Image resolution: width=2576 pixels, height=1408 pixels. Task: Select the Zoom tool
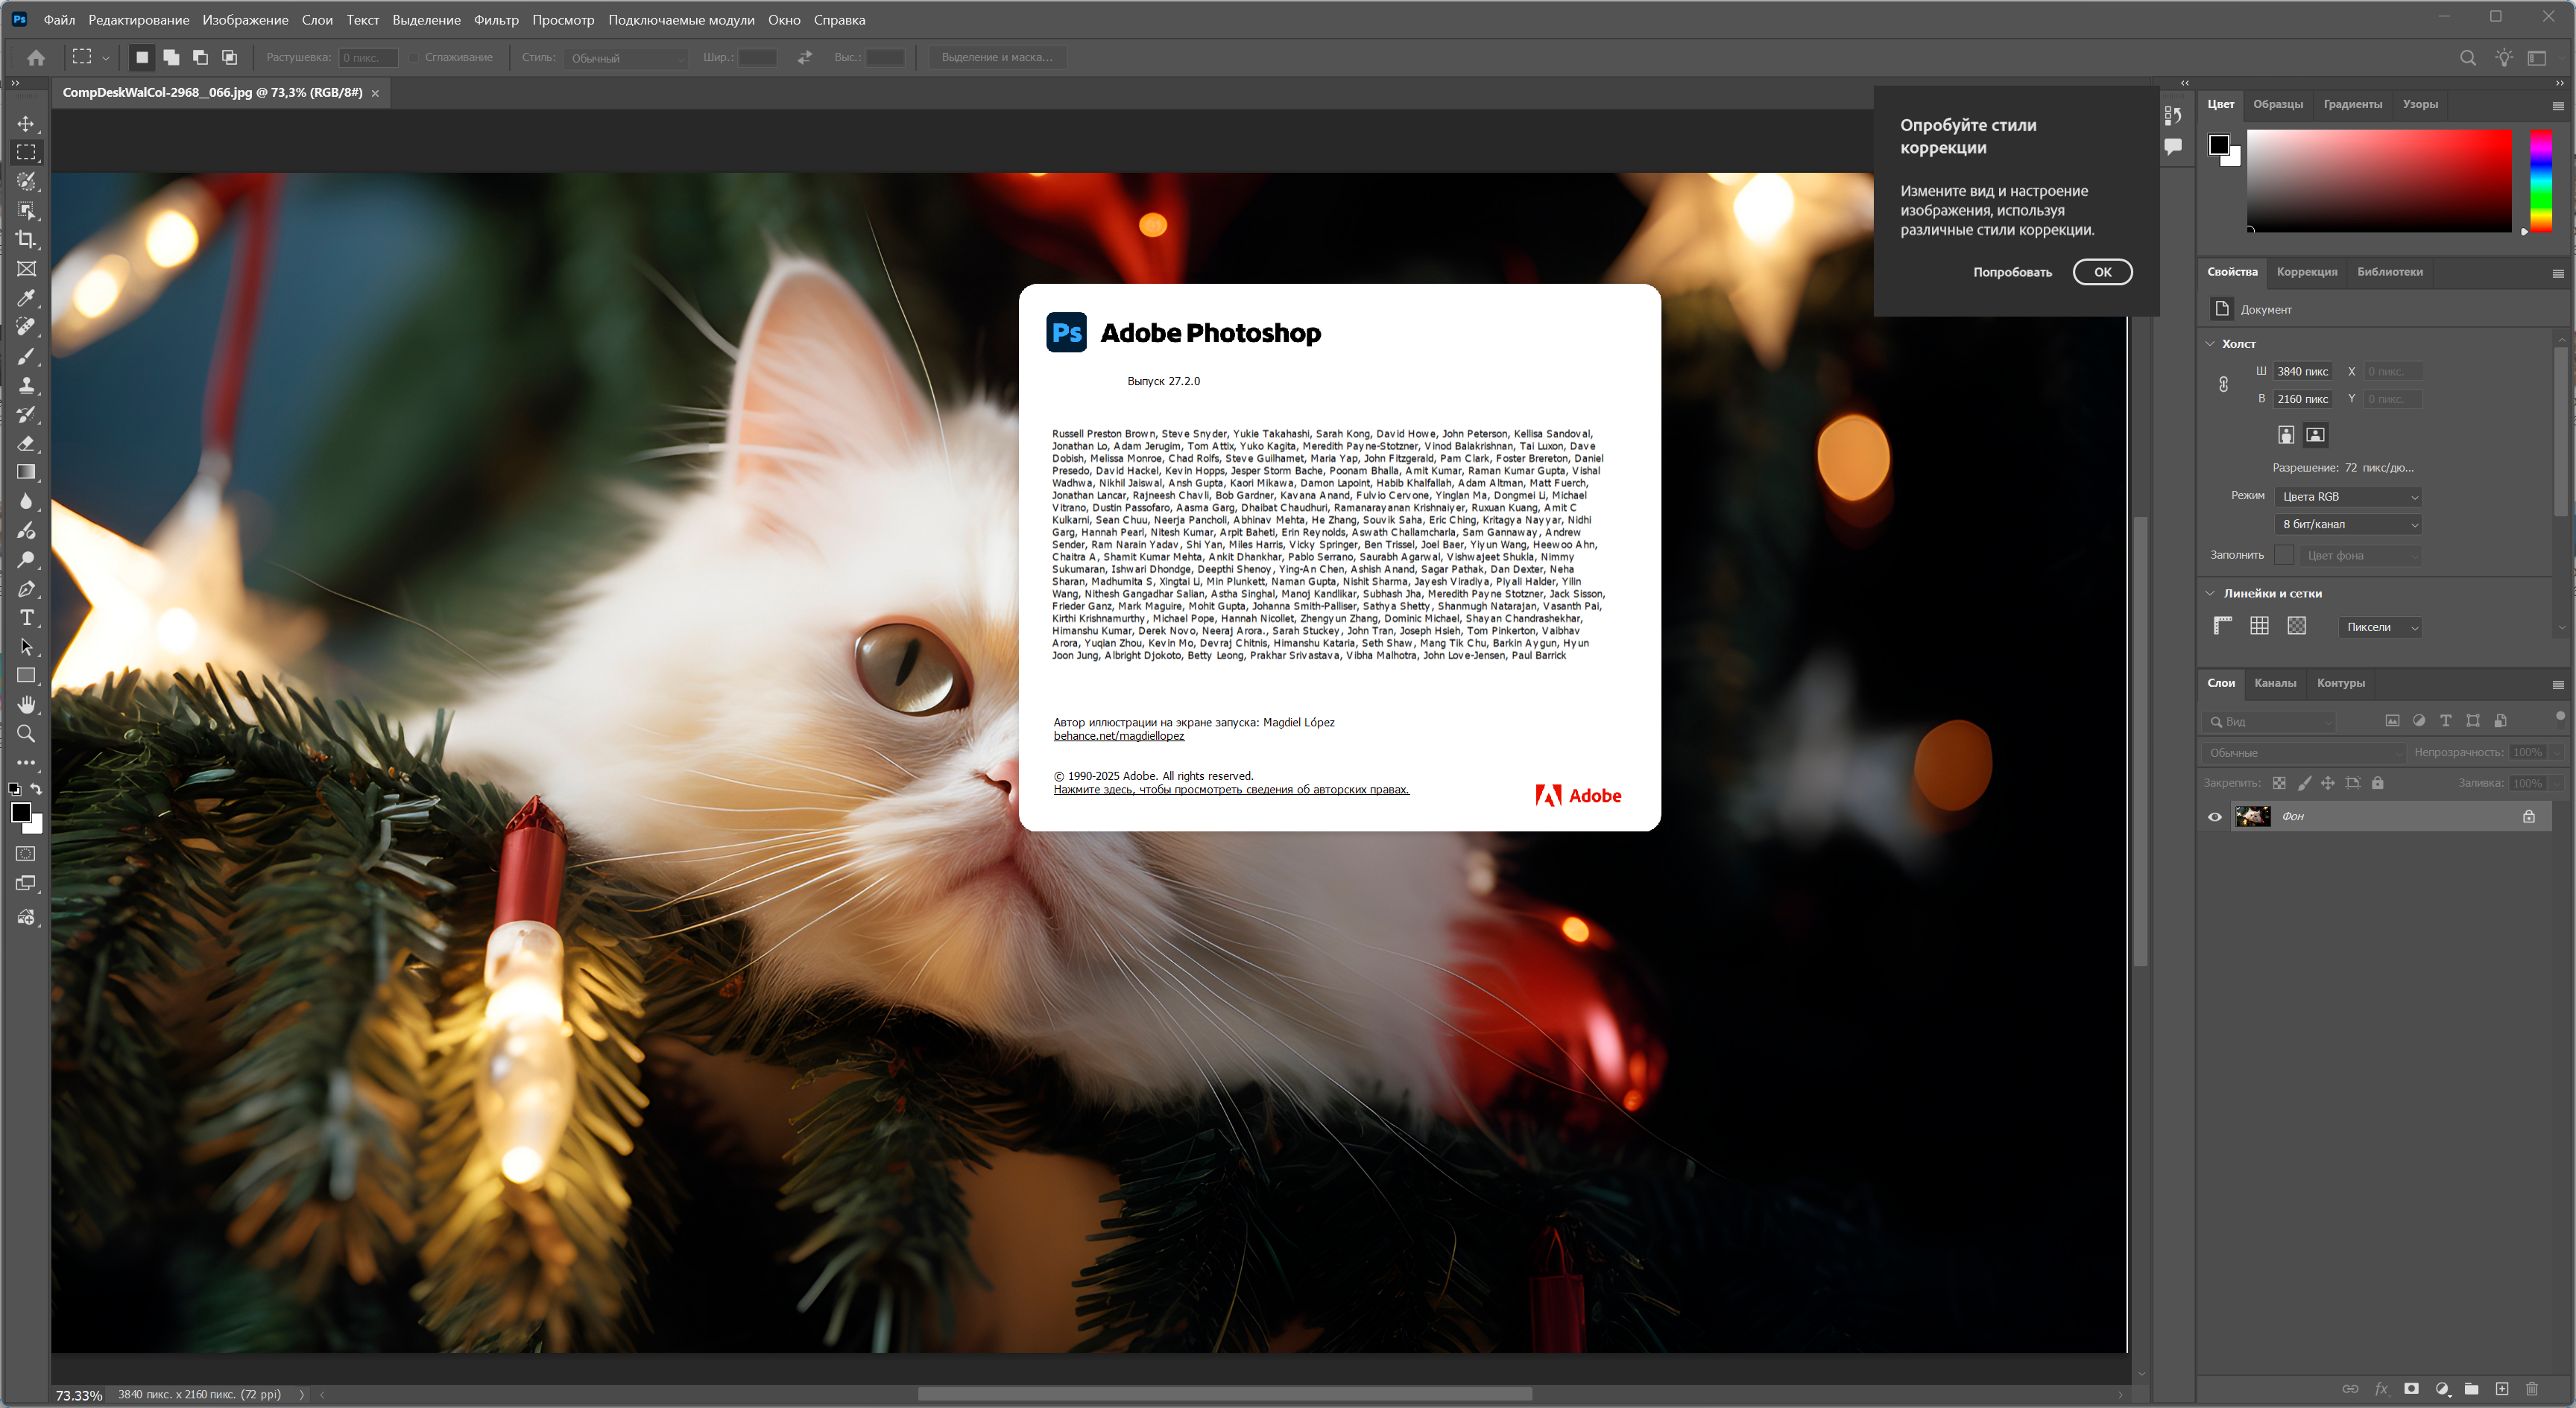(x=26, y=734)
